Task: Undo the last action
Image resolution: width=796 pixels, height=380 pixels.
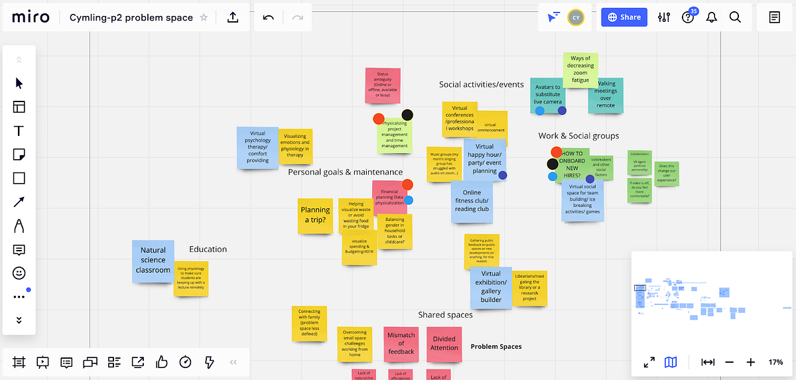Action: coord(269,17)
